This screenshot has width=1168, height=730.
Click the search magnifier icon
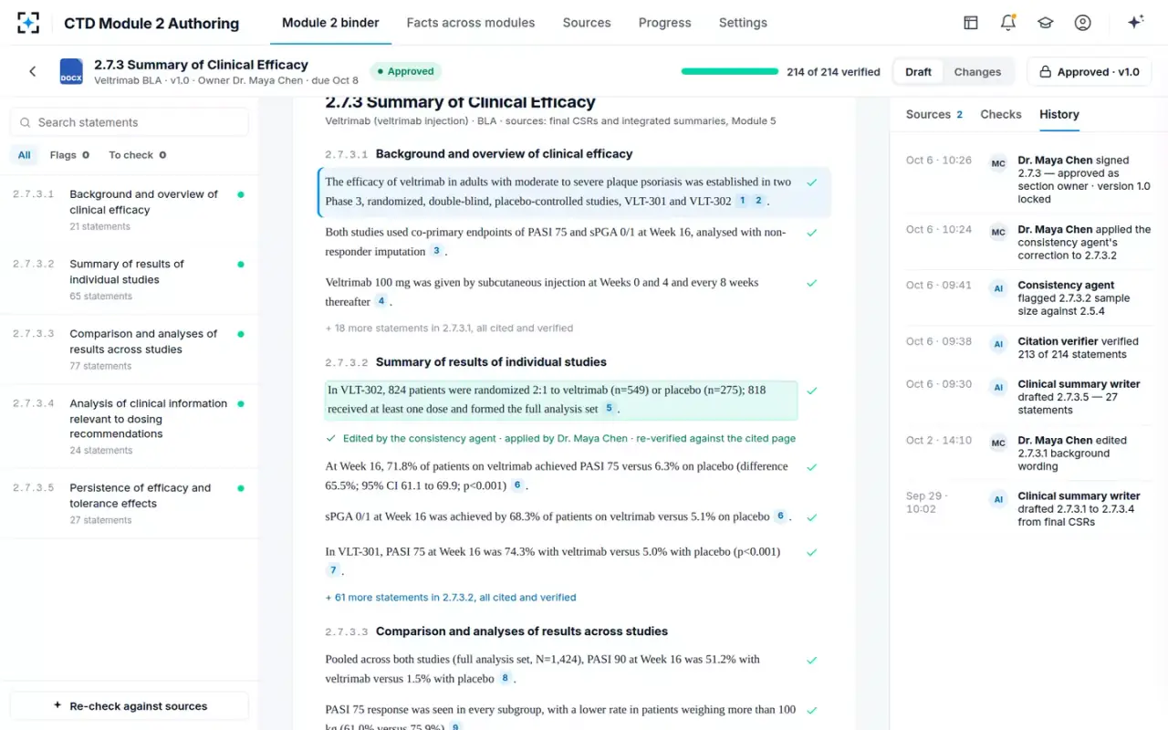click(x=24, y=122)
